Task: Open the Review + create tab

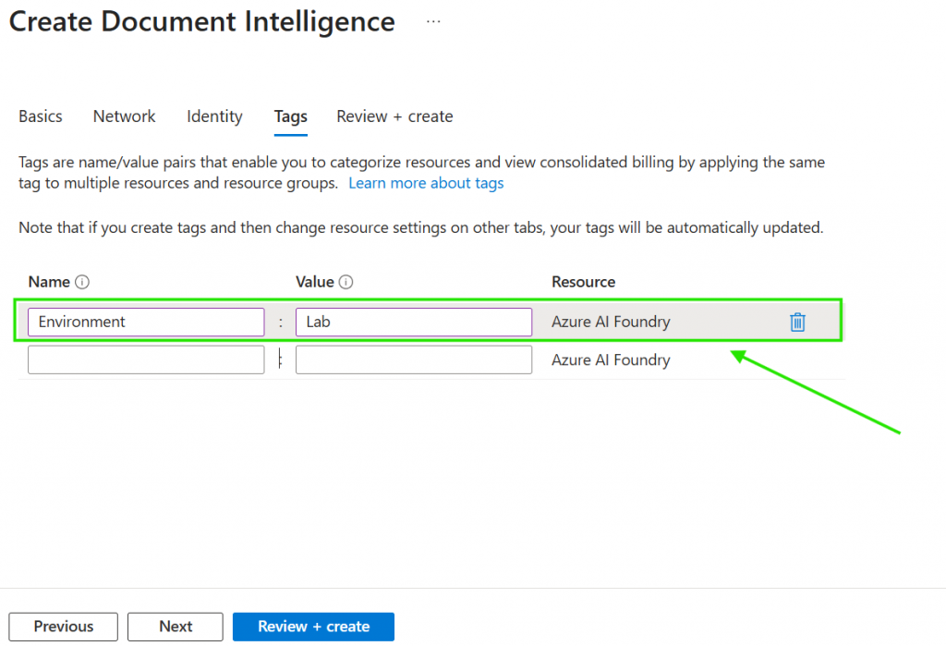Action: 394,116
